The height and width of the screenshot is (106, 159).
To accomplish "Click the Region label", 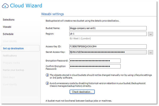I will pyautogui.click(x=50, y=34).
